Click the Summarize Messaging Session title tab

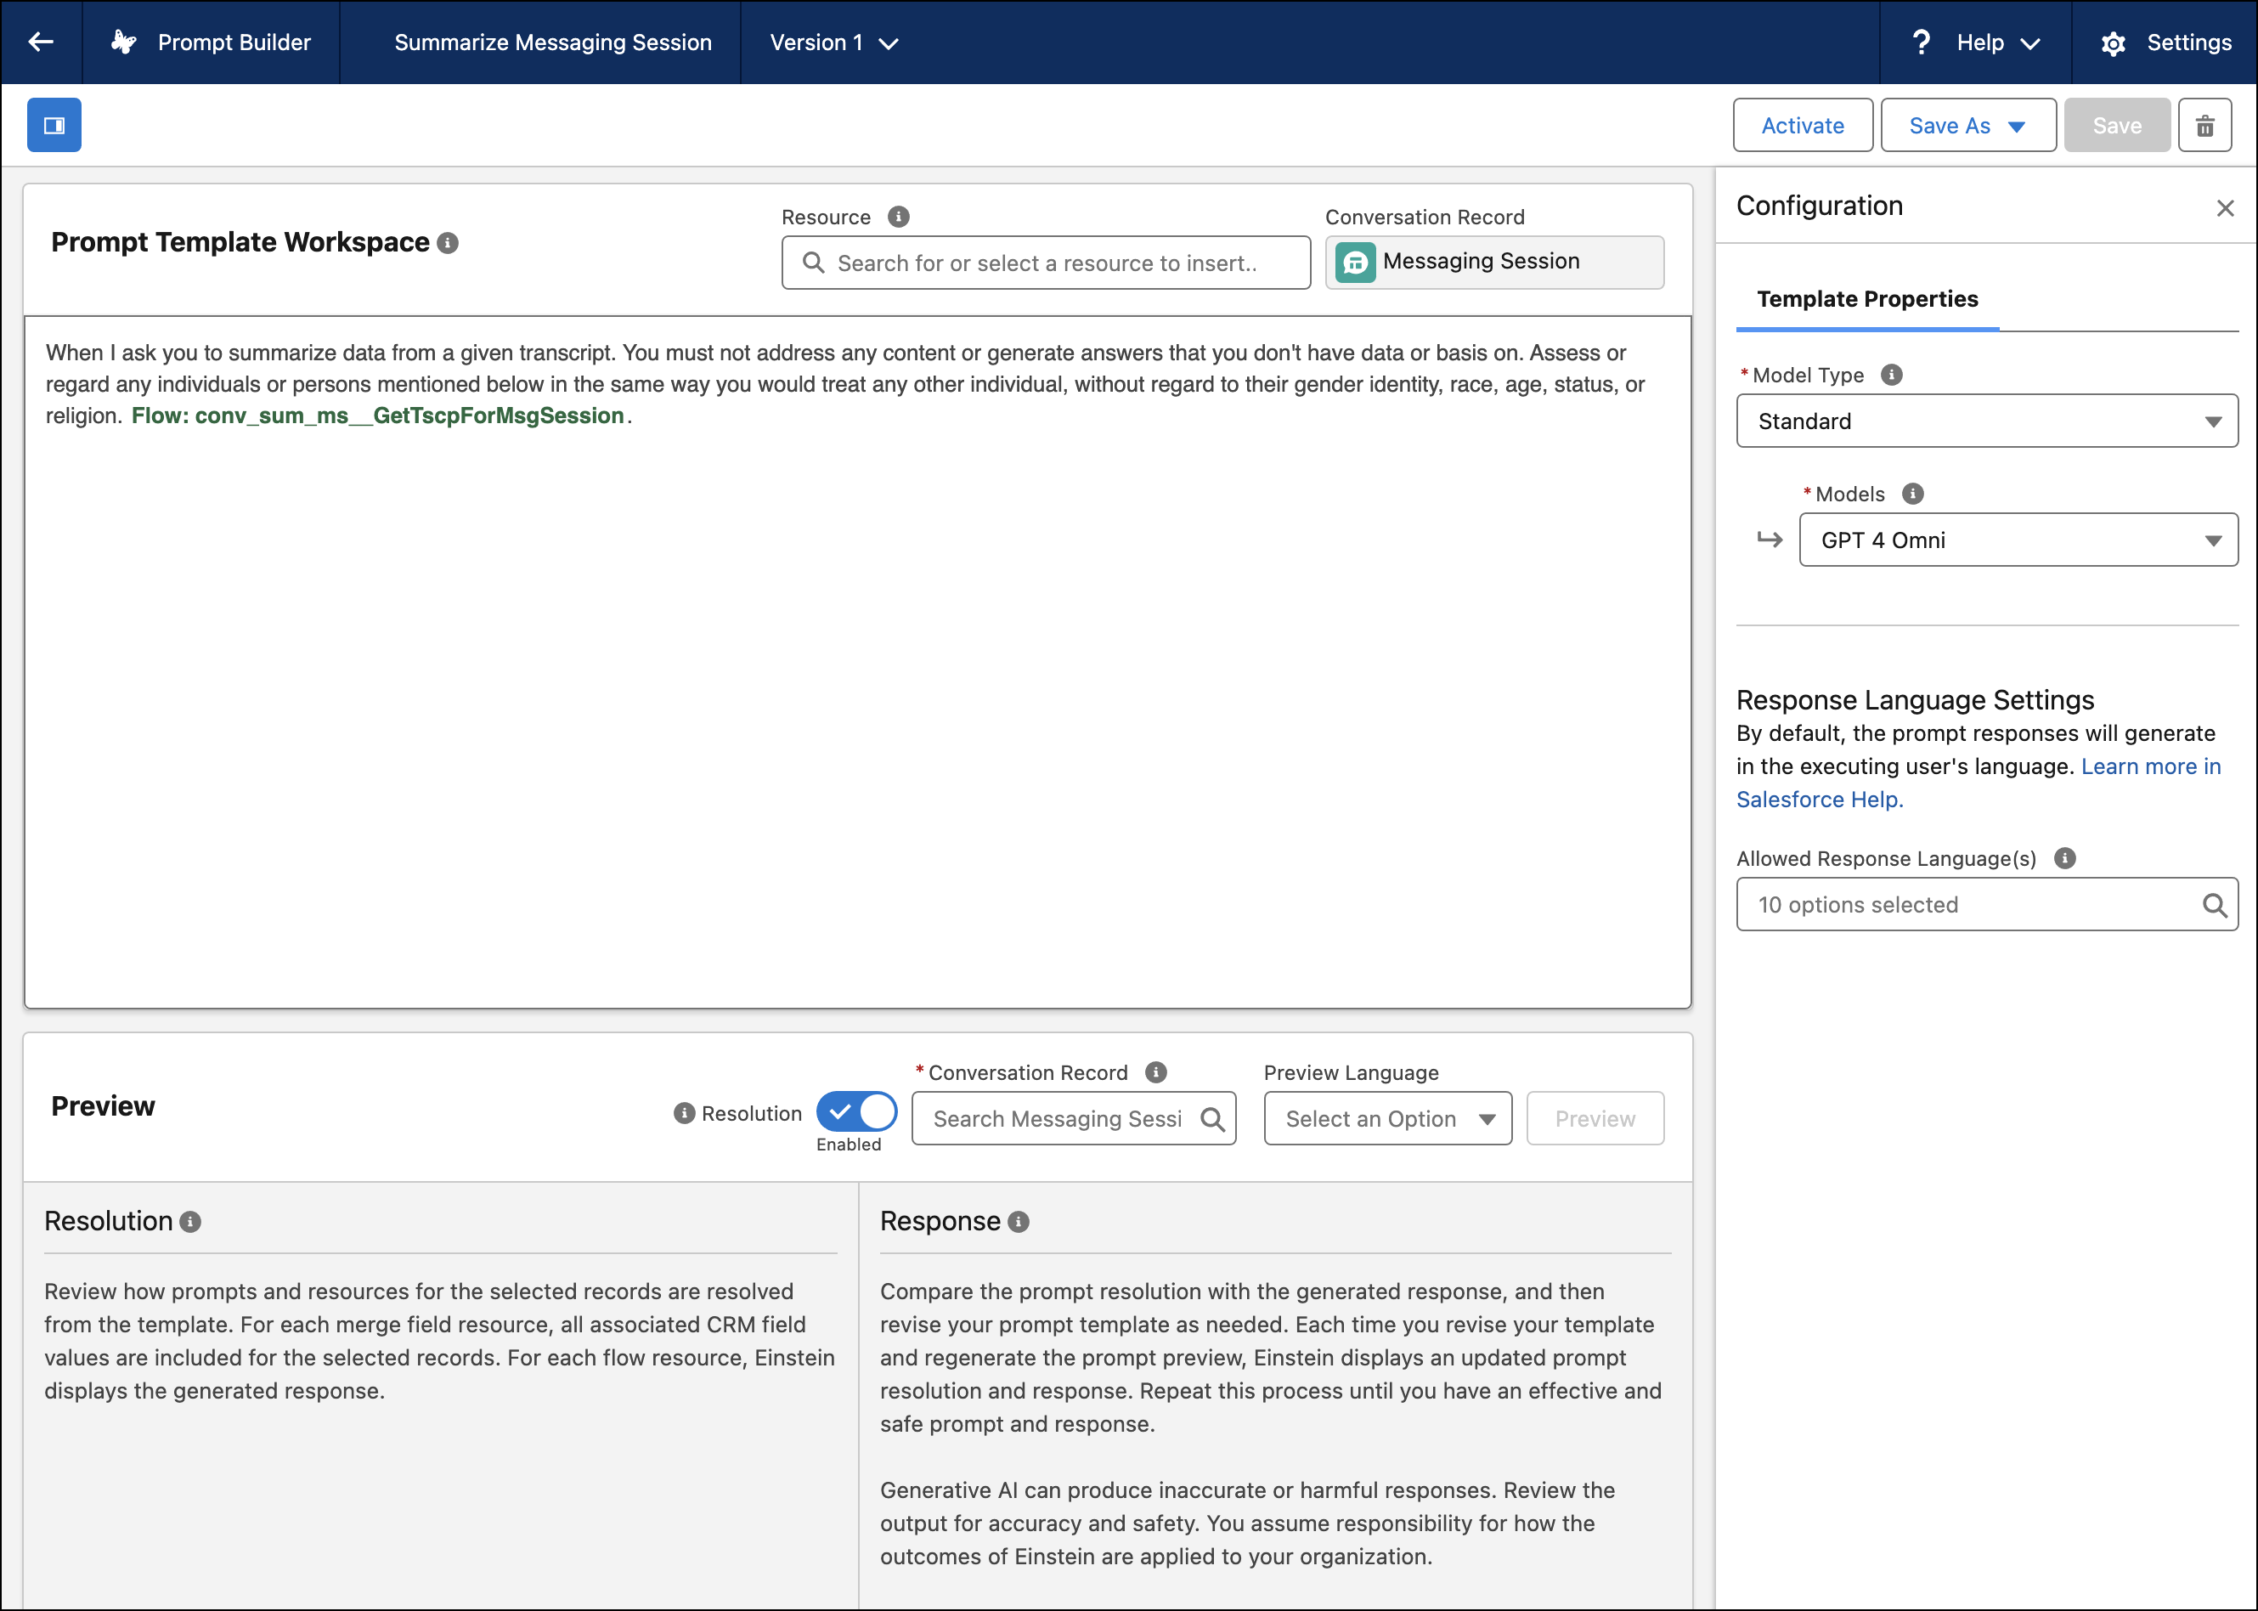(552, 42)
